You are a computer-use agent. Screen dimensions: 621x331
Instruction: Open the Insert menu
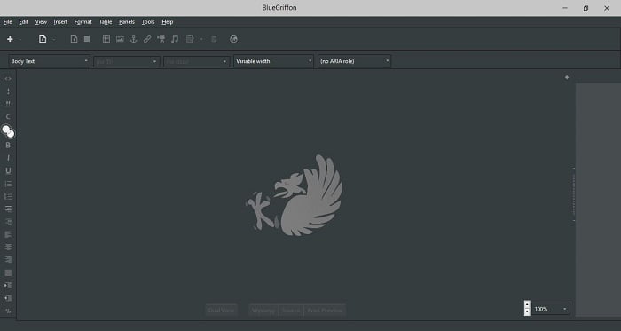pyautogui.click(x=60, y=22)
